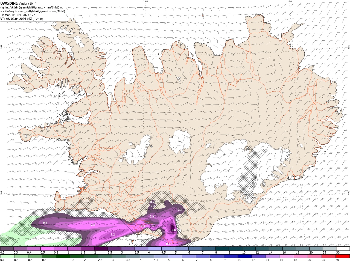Click the 'slydda/snjókoma' legend description line

tap(33, 11)
